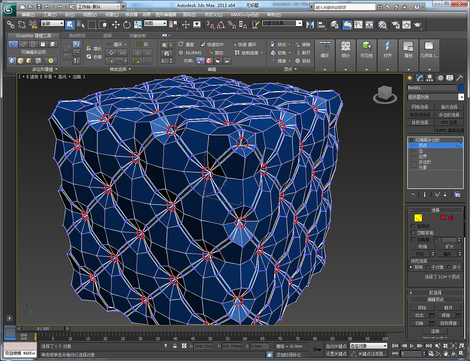The height and width of the screenshot is (361, 470).
Task: Open the 修改器列表 dropdown
Action: 461,97
